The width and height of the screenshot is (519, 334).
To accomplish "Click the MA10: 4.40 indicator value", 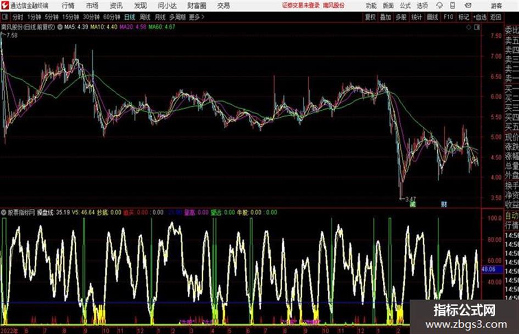I will pos(104,27).
